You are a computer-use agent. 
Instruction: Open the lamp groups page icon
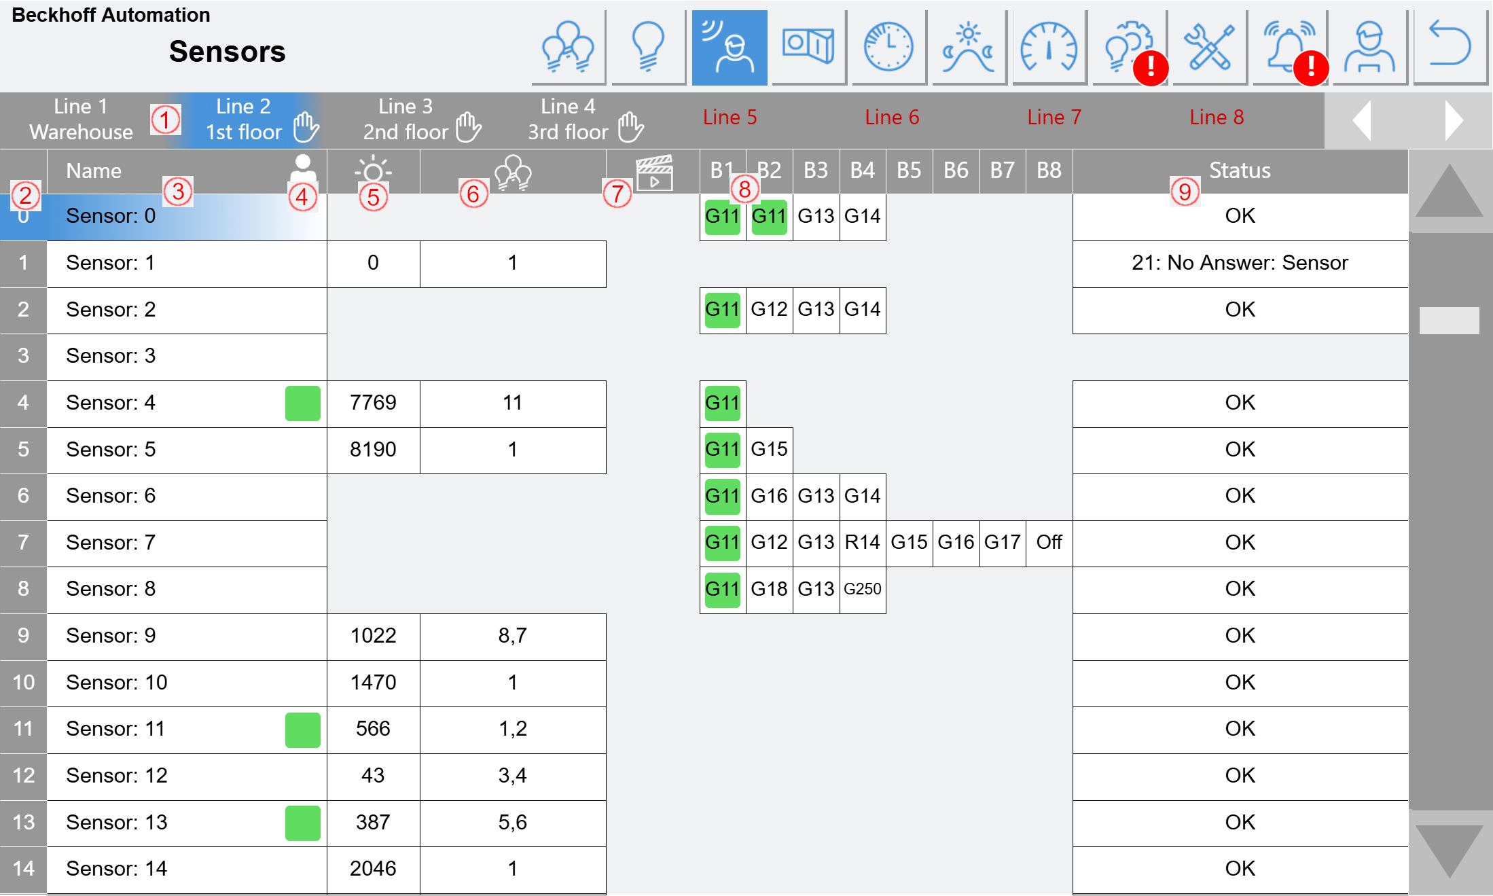[x=569, y=48]
